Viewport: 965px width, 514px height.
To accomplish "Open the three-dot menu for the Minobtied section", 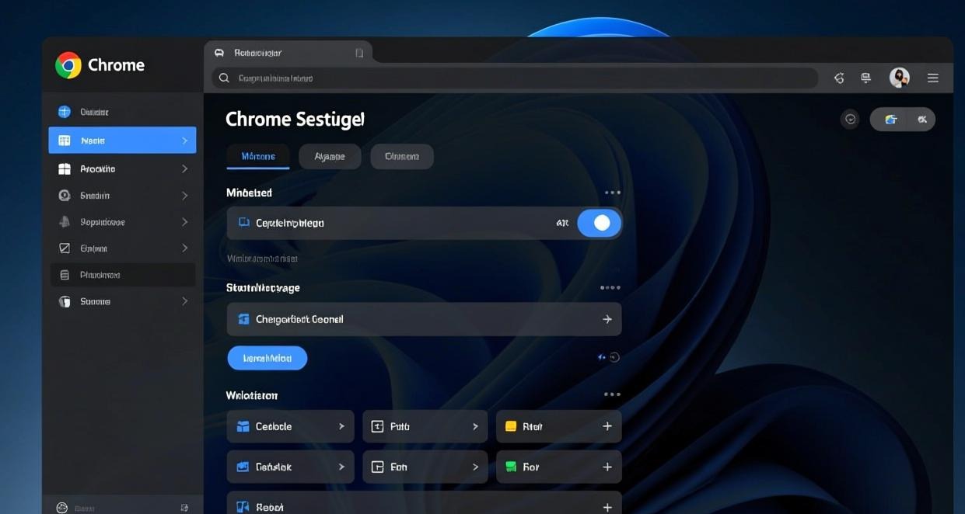I will (613, 193).
